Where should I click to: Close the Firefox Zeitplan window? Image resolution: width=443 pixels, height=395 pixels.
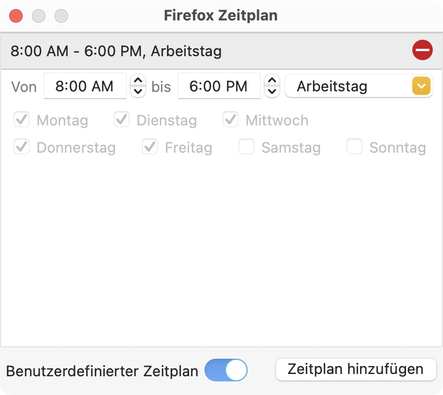(16, 16)
